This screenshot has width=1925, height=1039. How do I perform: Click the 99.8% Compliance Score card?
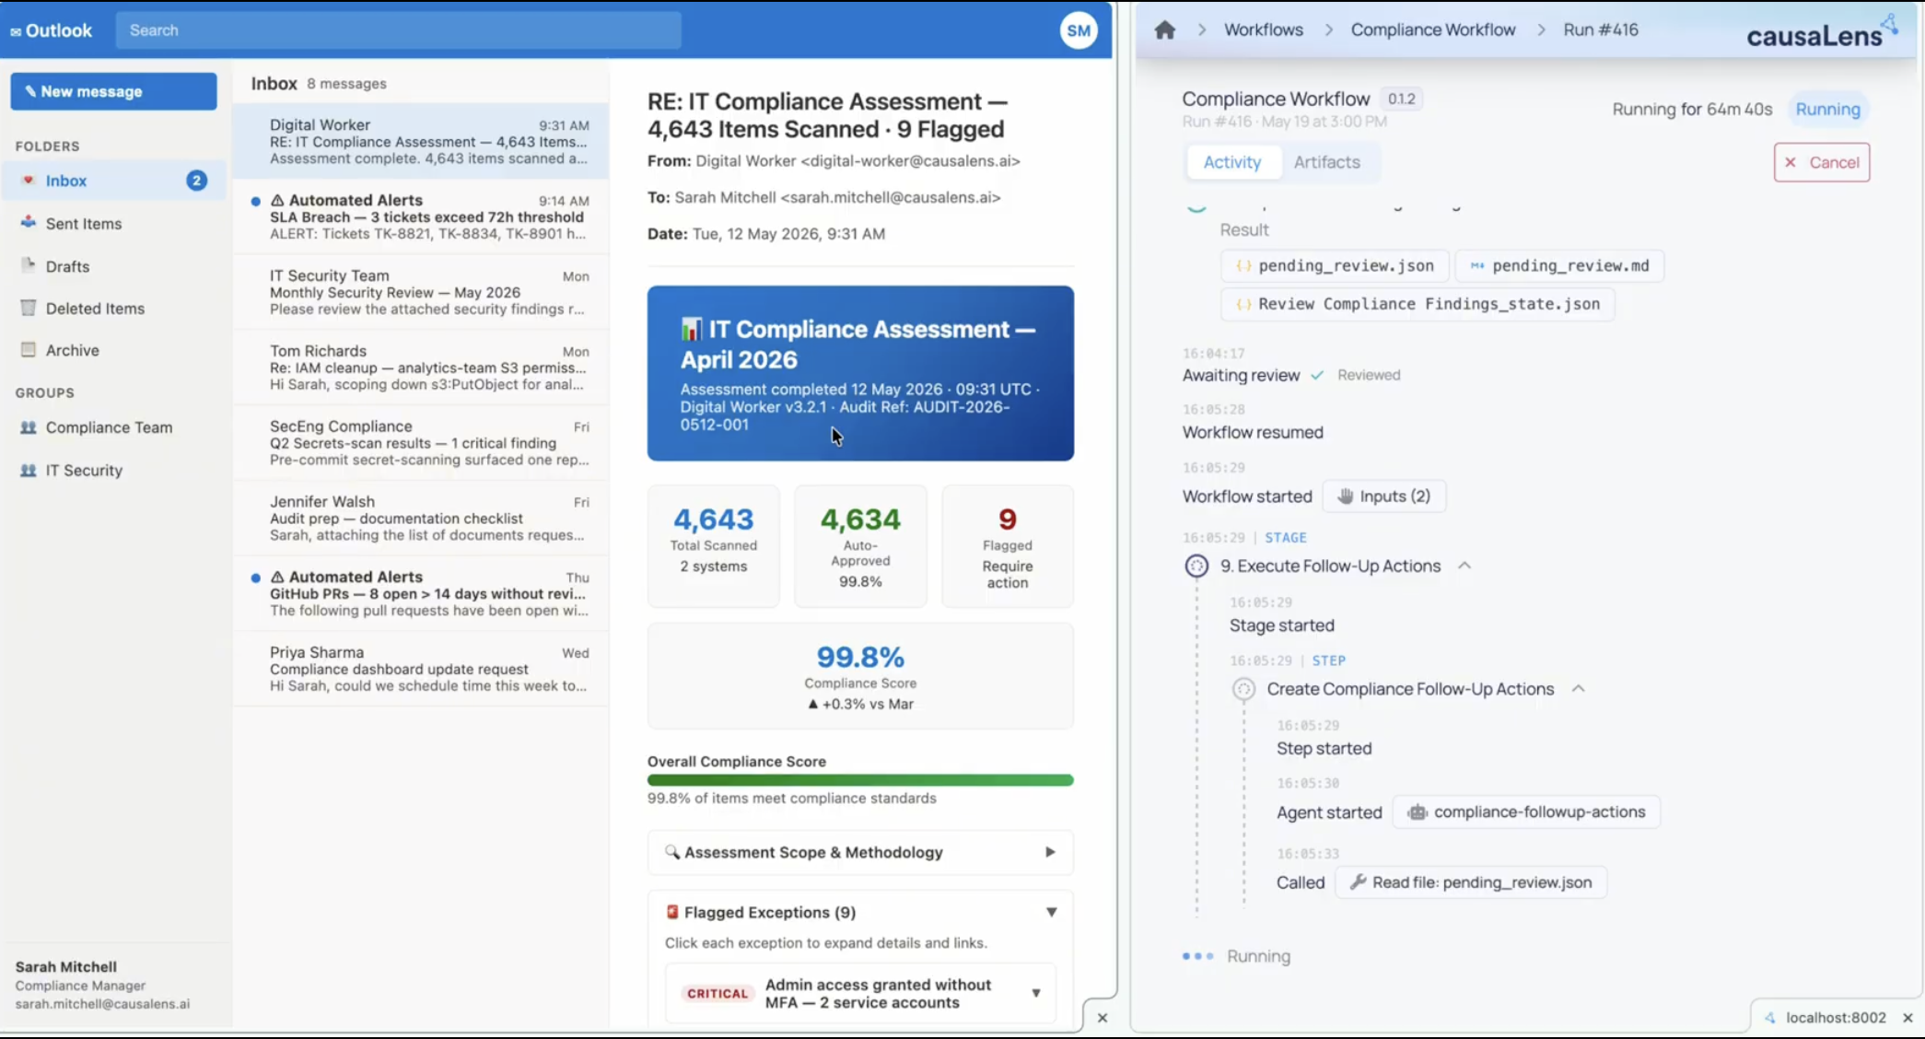pos(860,676)
